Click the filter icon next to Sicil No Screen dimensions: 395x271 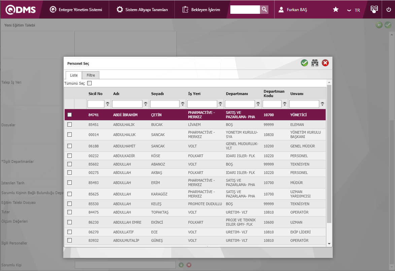tap(108, 104)
